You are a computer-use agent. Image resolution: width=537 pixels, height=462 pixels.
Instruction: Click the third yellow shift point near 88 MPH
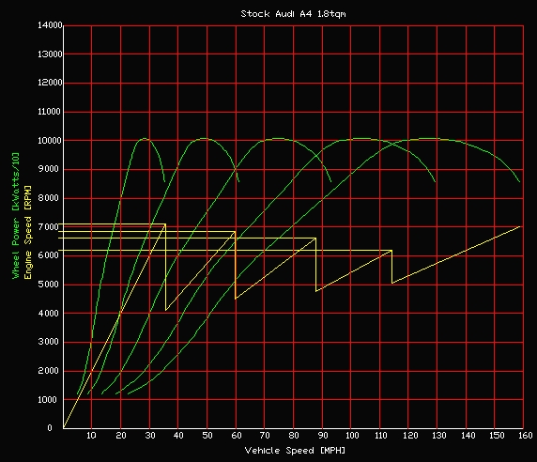(x=315, y=239)
